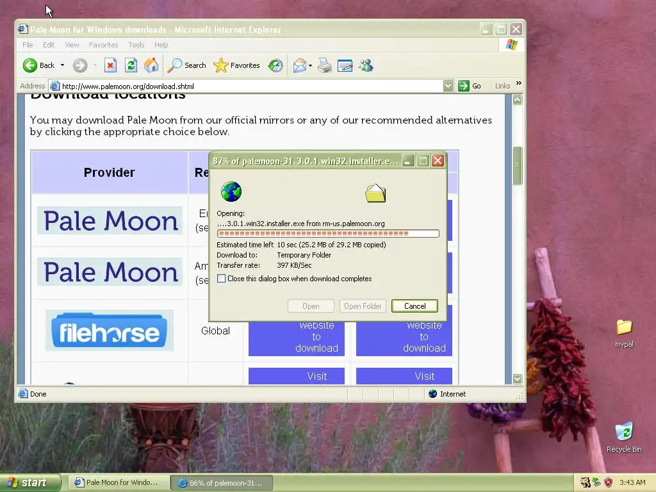The image size is (656, 492).
Task: Click scrollbar up arrow in IE
Action: click(517, 99)
